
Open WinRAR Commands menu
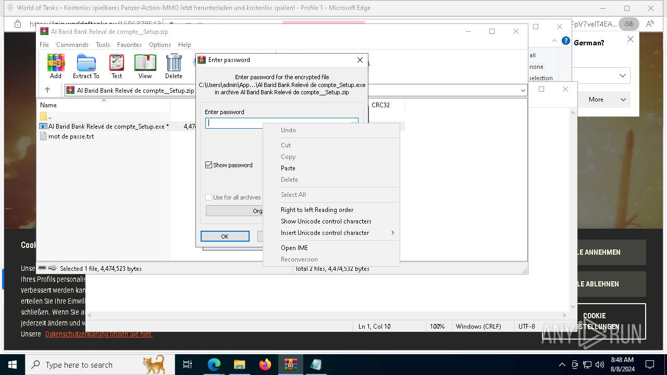(72, 45)
